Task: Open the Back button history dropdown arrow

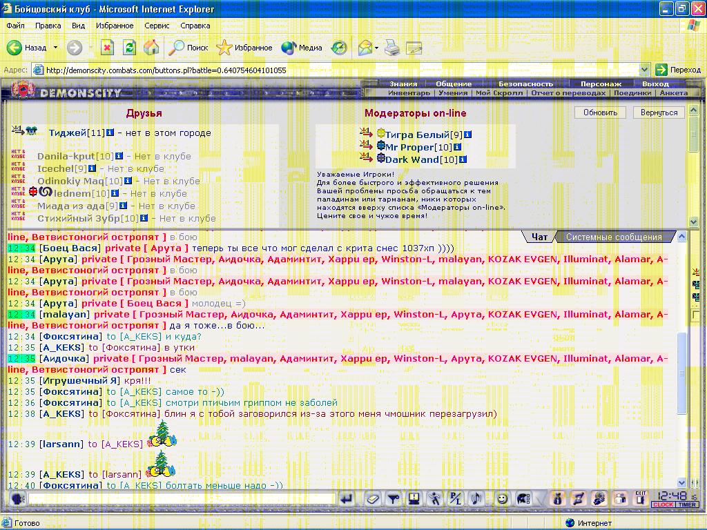Action: [x=55, y=48]
